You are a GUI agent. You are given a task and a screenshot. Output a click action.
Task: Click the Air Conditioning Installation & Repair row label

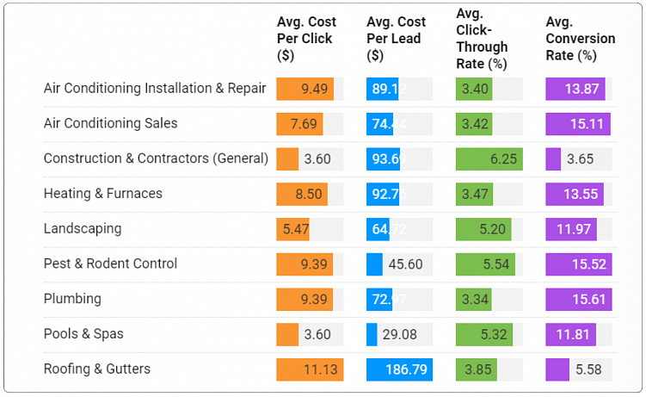coord(155,88)
